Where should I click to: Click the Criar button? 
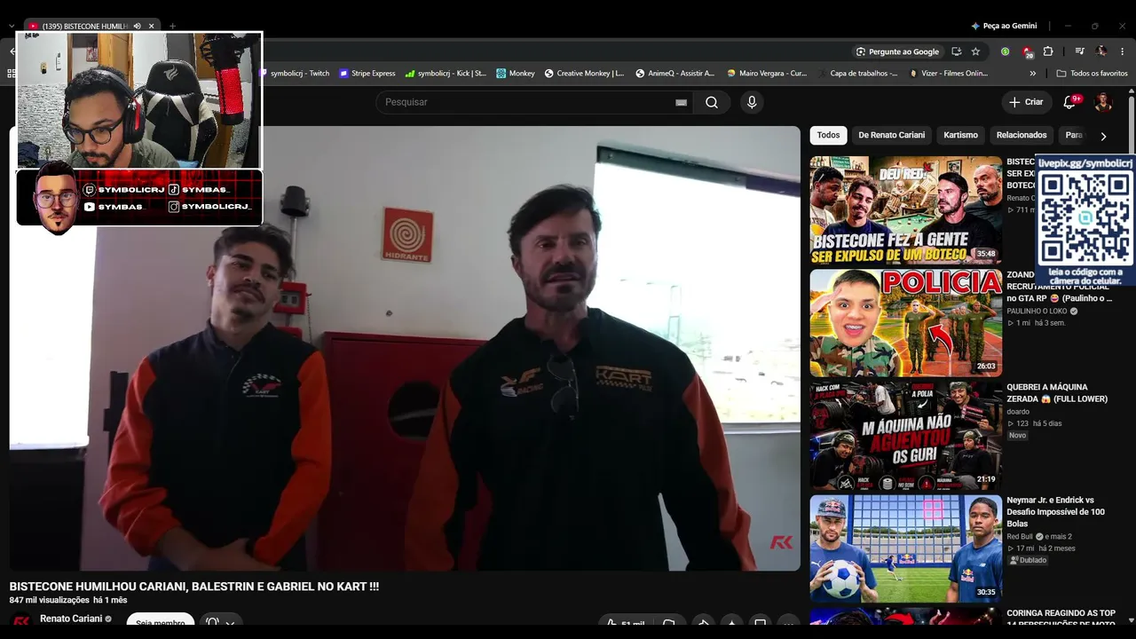[x=1026, y=102]
